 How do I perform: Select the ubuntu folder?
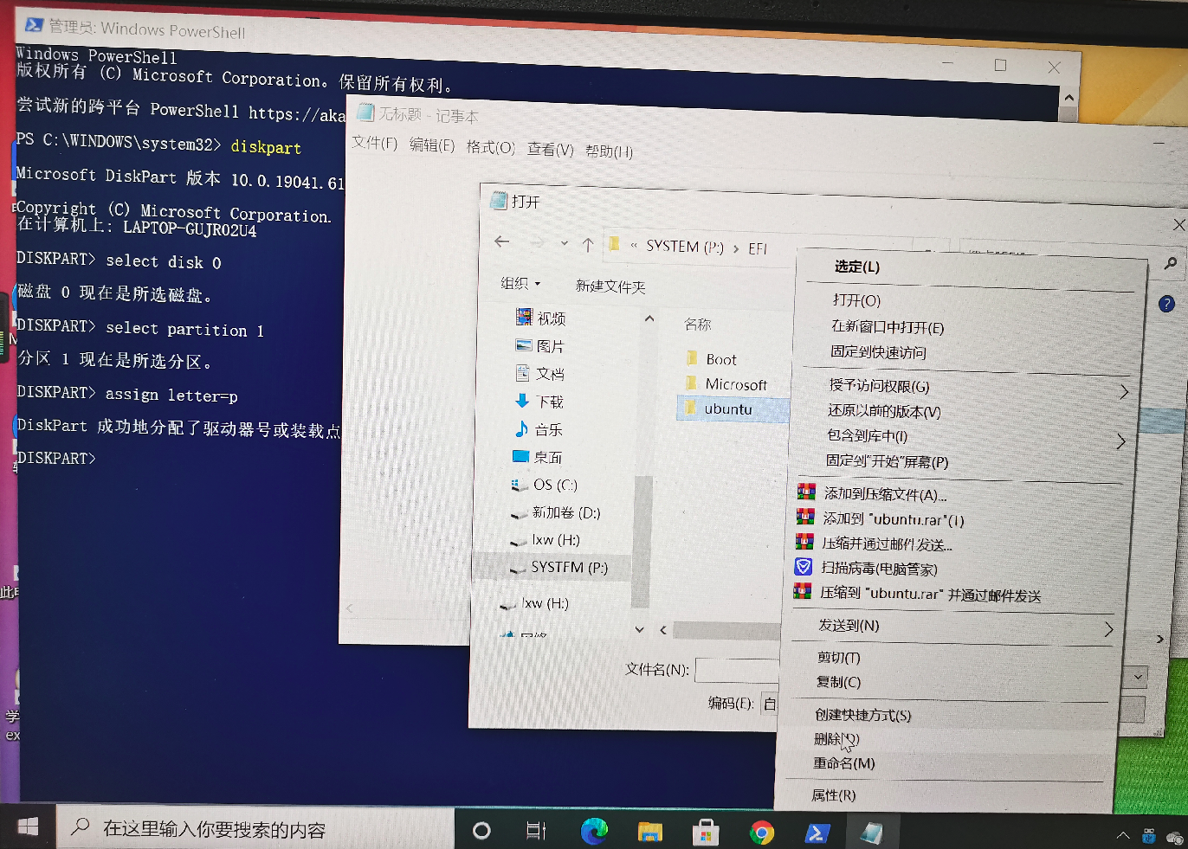[733, 408]
